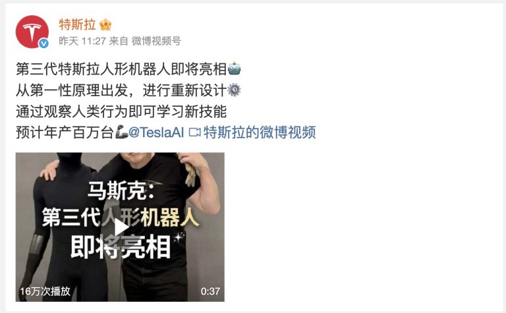
Task: Click the post line 第三代特斯拉人形机器人即将亮相
Action: [121, 69]
